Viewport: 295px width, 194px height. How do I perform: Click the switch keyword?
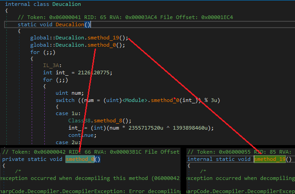click(65, 100)
